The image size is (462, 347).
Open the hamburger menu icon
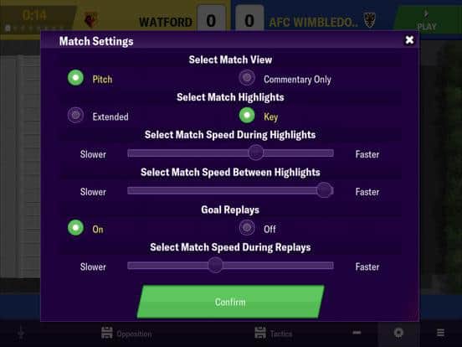(440, 333)
